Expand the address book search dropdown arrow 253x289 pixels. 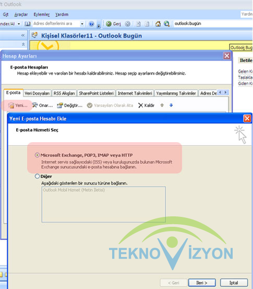tap(82, 24)
